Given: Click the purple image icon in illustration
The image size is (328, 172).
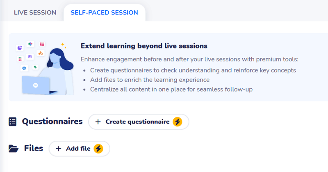Looking at the screenshot, I should tap(30, 57).
